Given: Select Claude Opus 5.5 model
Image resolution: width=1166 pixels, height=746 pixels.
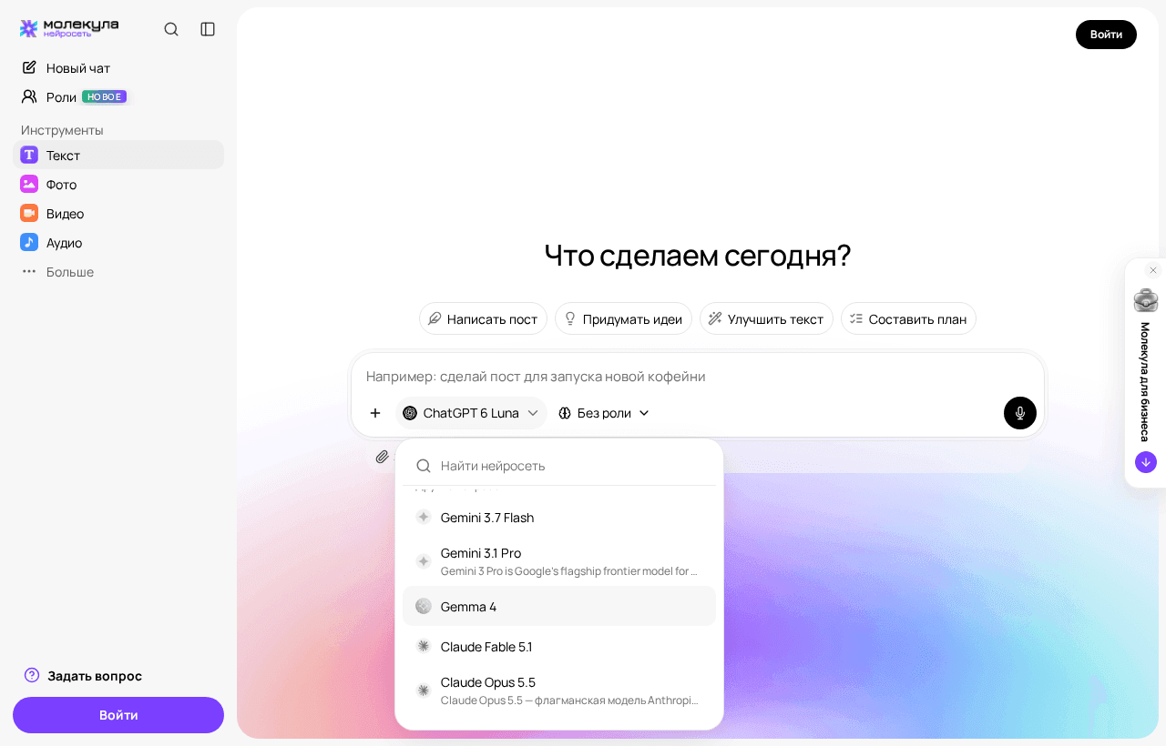Looking at the screenshot, I should [x=559, y=691].
